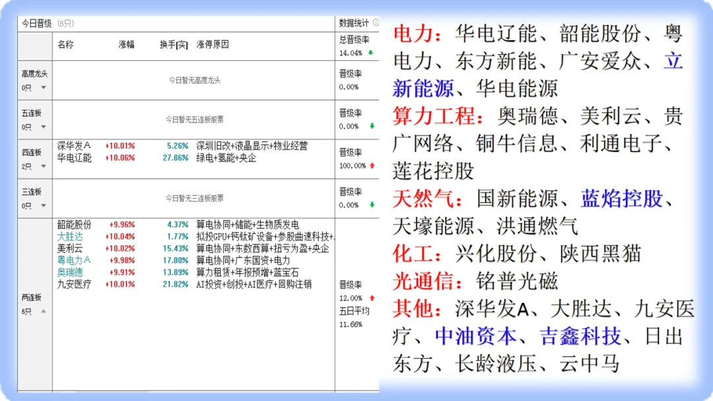Sort by the 涨幅 column header
This screenshot has height=401, width=713.
tap(126, 45)
